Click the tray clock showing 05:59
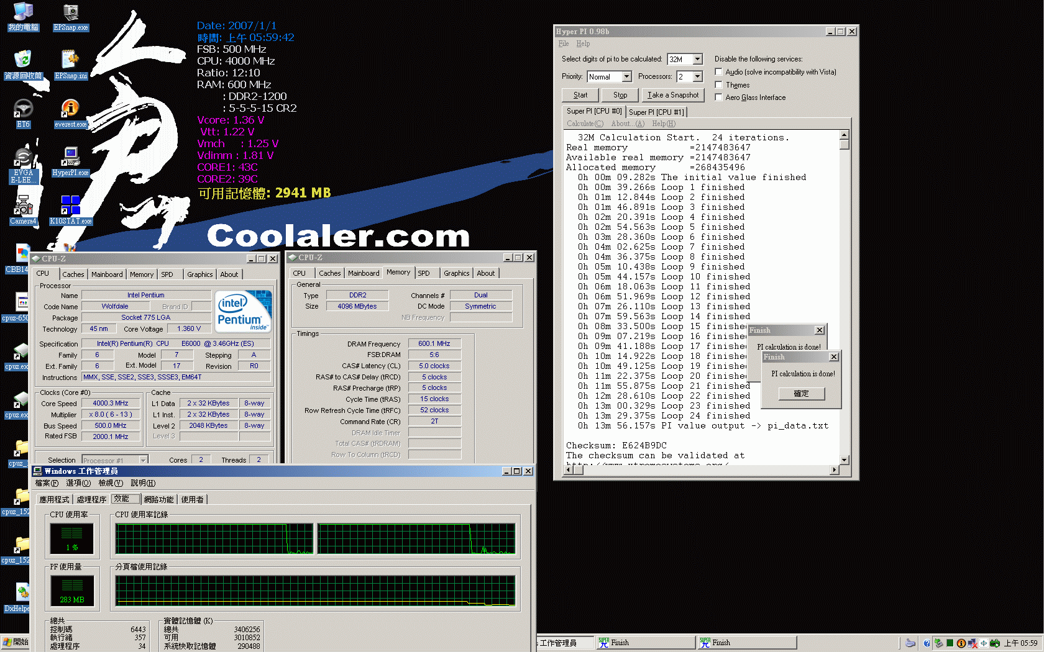This screenshot has width=1044, height=652. click(1020, 643)
